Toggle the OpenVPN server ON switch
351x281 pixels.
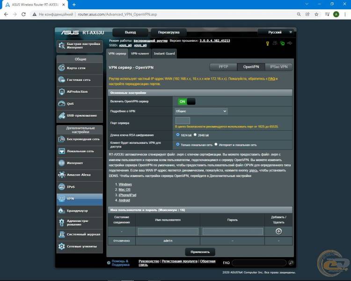[x=186, y=102]
